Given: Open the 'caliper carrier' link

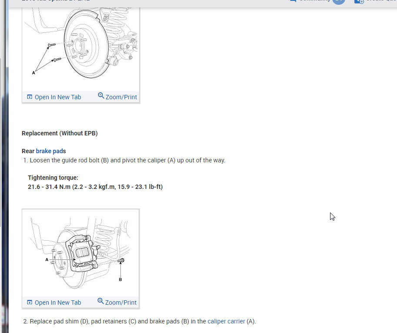Looking at the screenshot, I should 226,321.
